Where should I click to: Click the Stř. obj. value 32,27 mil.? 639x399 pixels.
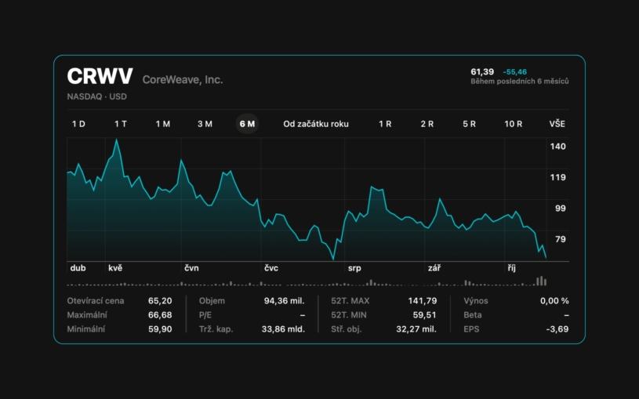[x=416, y=329]
